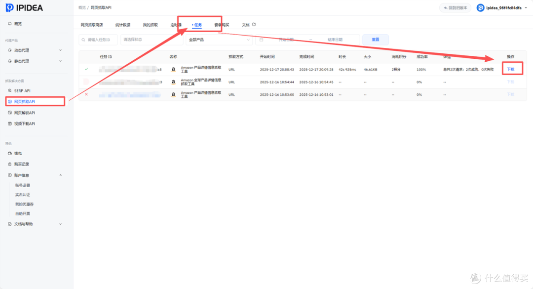Click 'Amazon 全球产品详情信息抓取工具' name cell
The height and width of the screenshot is (289, 533).
pyautogui.click(x=201, y=82)
